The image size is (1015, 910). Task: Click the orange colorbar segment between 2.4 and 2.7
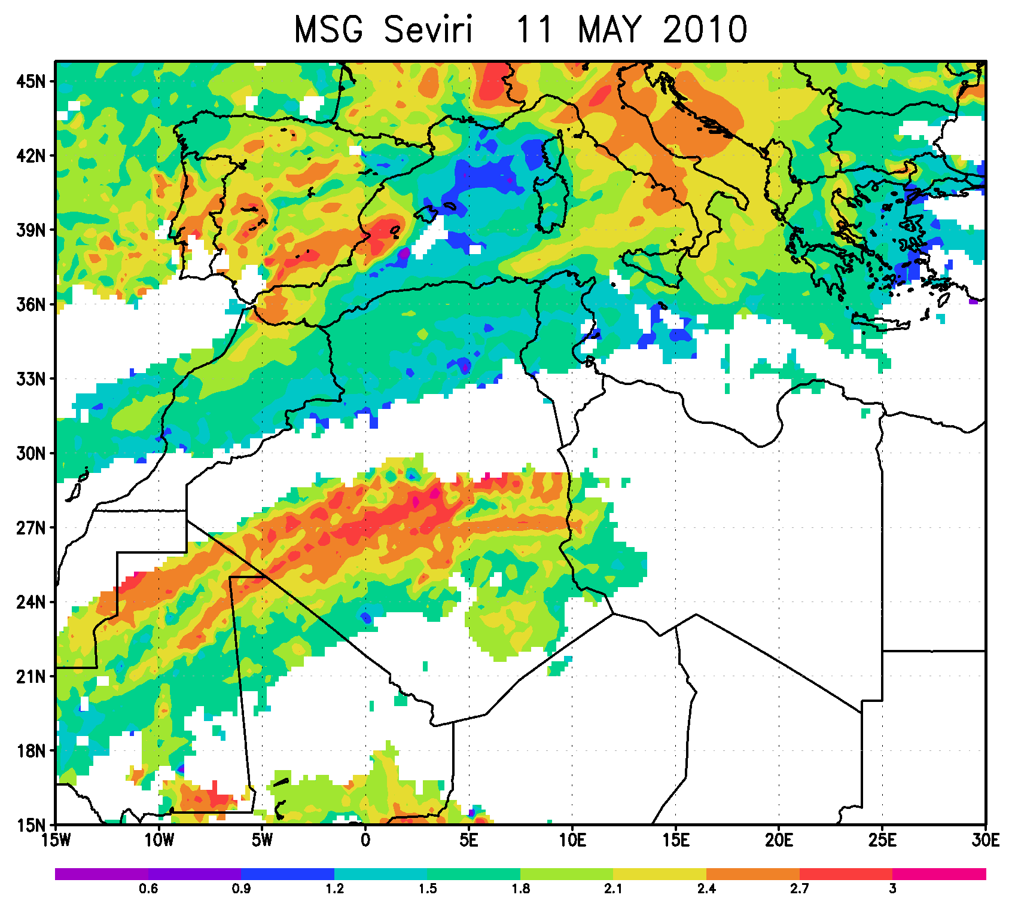click(753, 874)
